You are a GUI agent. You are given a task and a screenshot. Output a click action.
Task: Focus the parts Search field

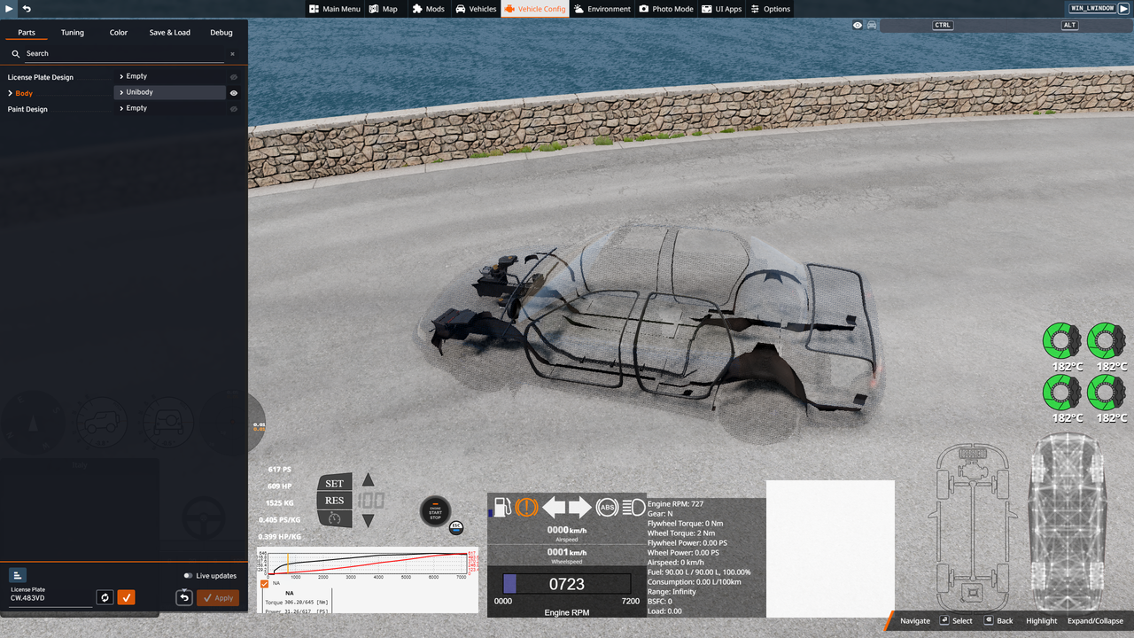click(124, 54)
